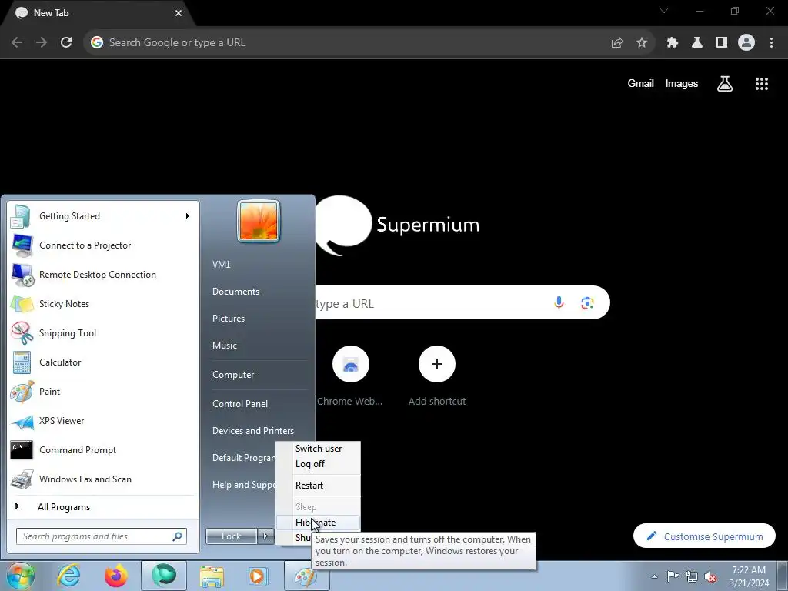This screenshot has height=591, width=788.
Task: Open Pictures from Start menu
Action: pos(228,319)
